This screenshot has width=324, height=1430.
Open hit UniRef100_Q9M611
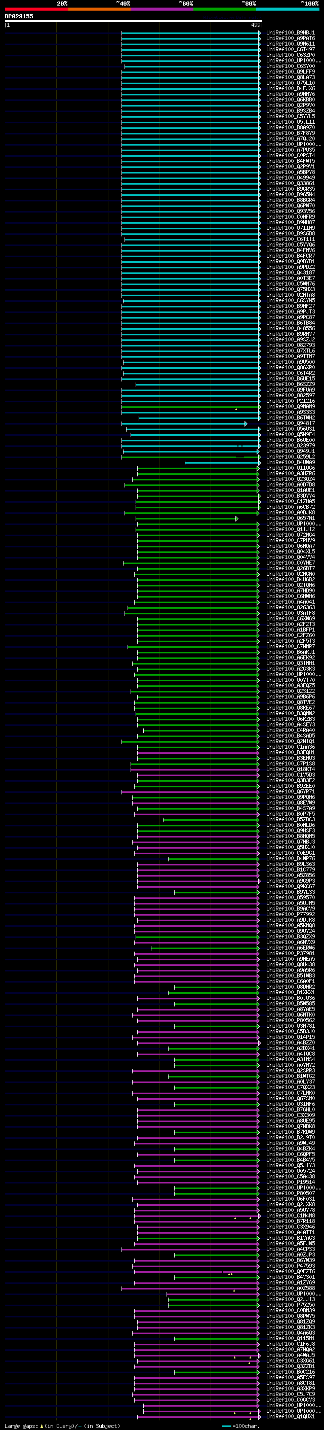click(290, 44)
